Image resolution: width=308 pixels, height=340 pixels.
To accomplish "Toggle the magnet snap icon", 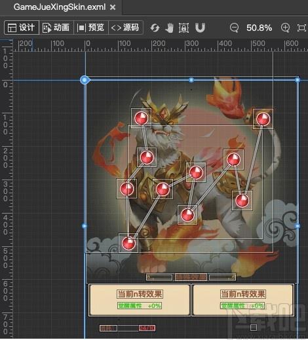I will (200, 28).
